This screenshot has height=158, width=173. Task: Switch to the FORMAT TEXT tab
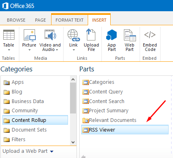[70, 20]
